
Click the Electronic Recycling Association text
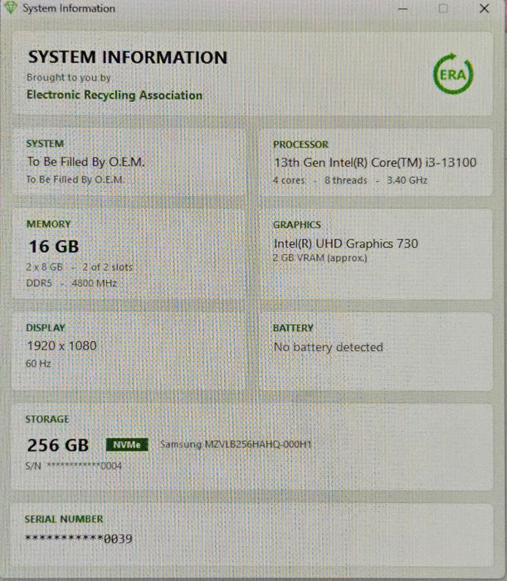115,95
